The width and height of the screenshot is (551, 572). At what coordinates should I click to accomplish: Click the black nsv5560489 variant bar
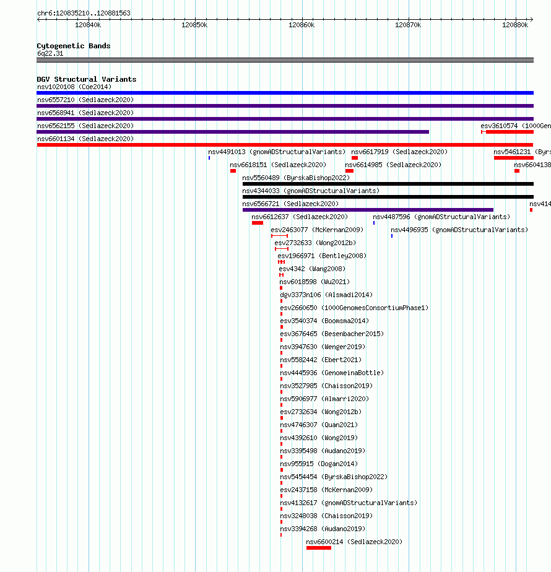(388, 184)
